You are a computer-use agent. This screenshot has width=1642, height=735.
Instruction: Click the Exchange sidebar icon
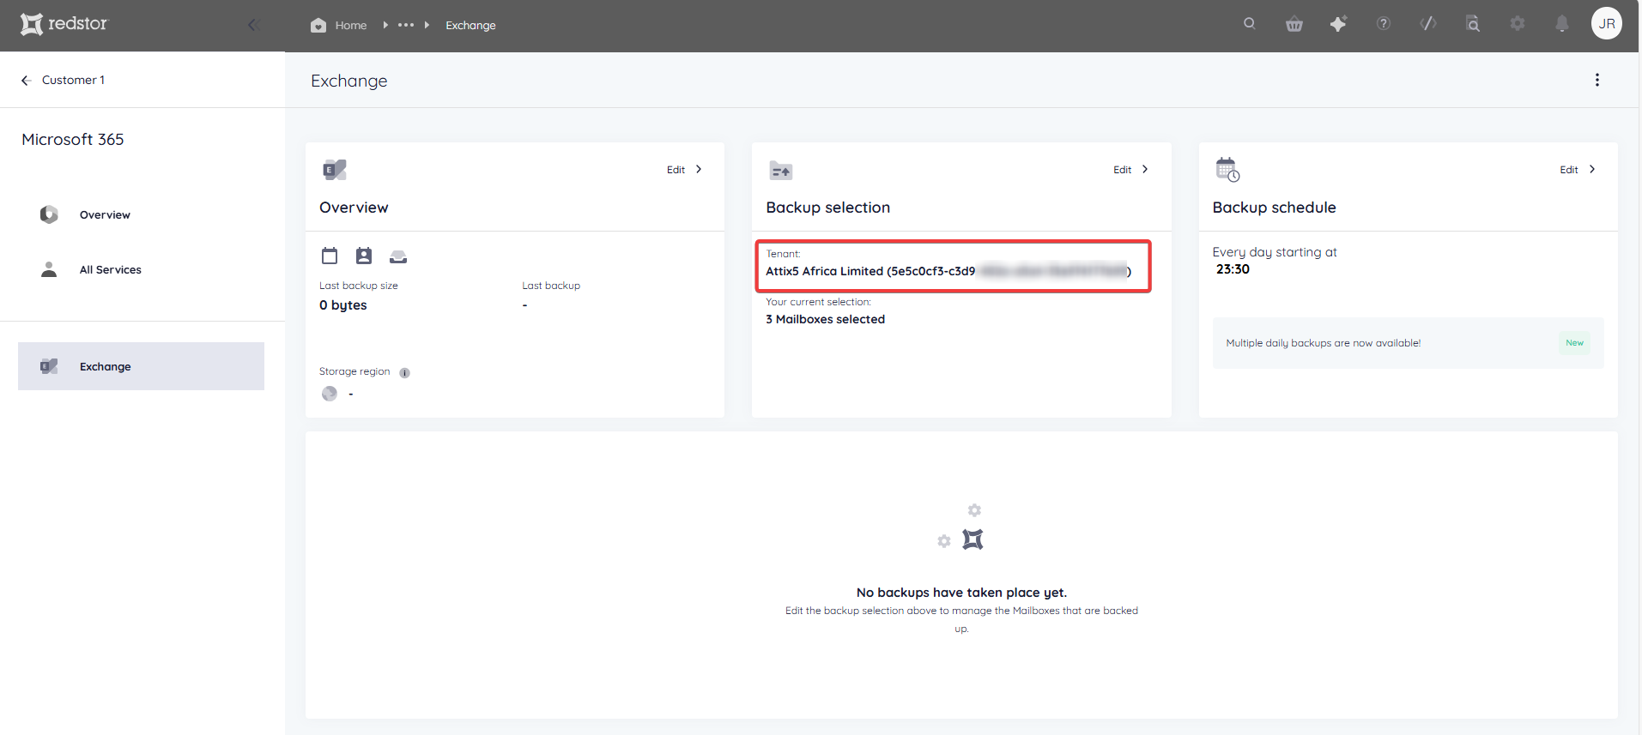click(x=49, y=366)
